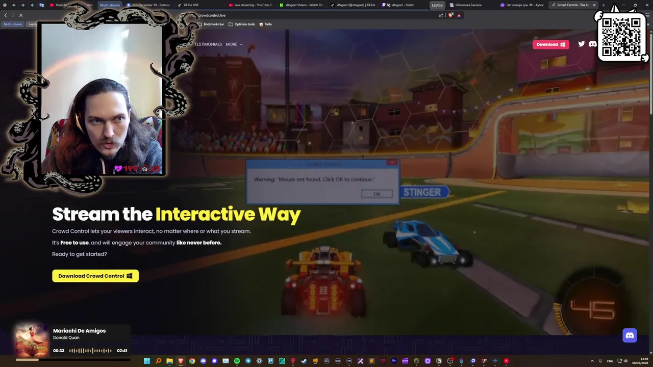Open Steam from the taskbar

click(x=304, y=361)
